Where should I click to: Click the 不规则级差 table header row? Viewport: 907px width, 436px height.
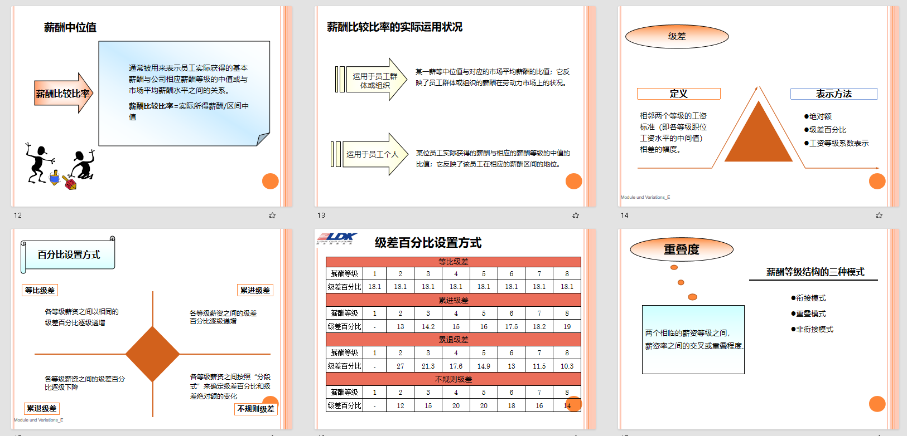(x=453, y=379)
